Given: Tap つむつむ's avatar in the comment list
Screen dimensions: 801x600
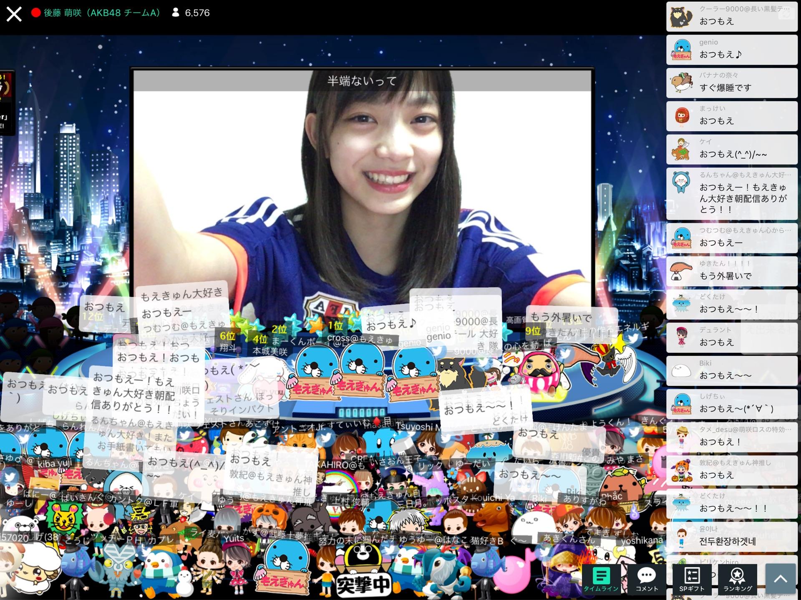Looking at the screenshot, I should pyautogui.click(x=682, y=238).
